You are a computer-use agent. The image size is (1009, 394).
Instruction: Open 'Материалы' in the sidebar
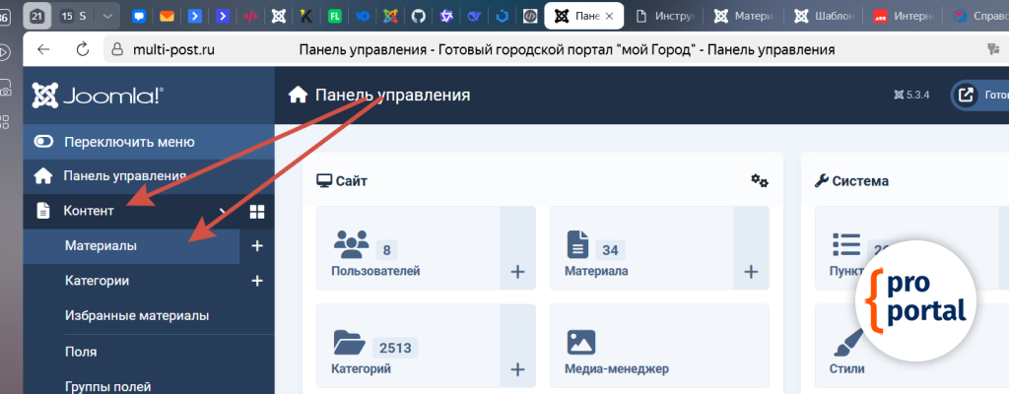click(x=101, y=245)
